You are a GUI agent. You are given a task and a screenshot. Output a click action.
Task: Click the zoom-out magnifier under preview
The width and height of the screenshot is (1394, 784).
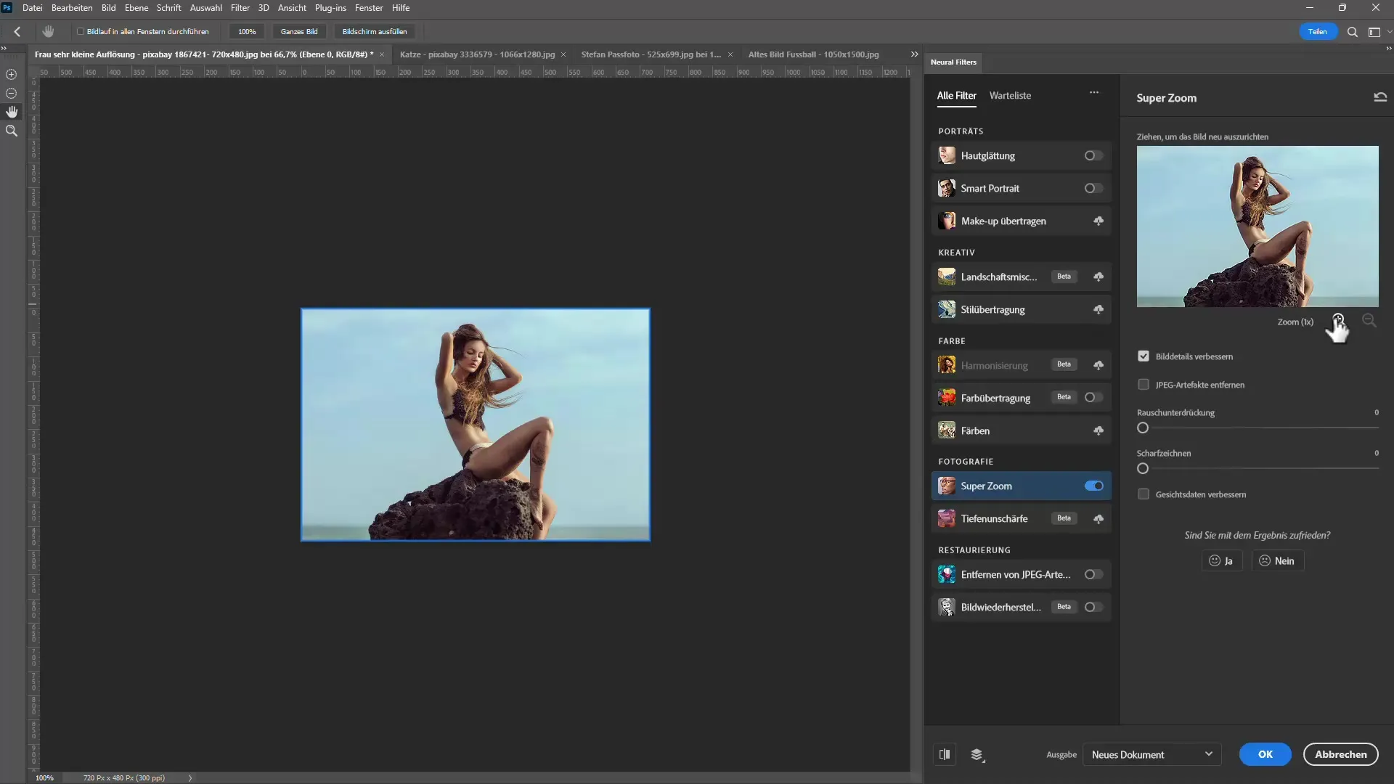pyautogui.click(x=1369, y=320)
